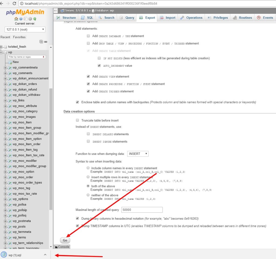Uncheck AUTO_INCREMENT value option

point(99,66)
